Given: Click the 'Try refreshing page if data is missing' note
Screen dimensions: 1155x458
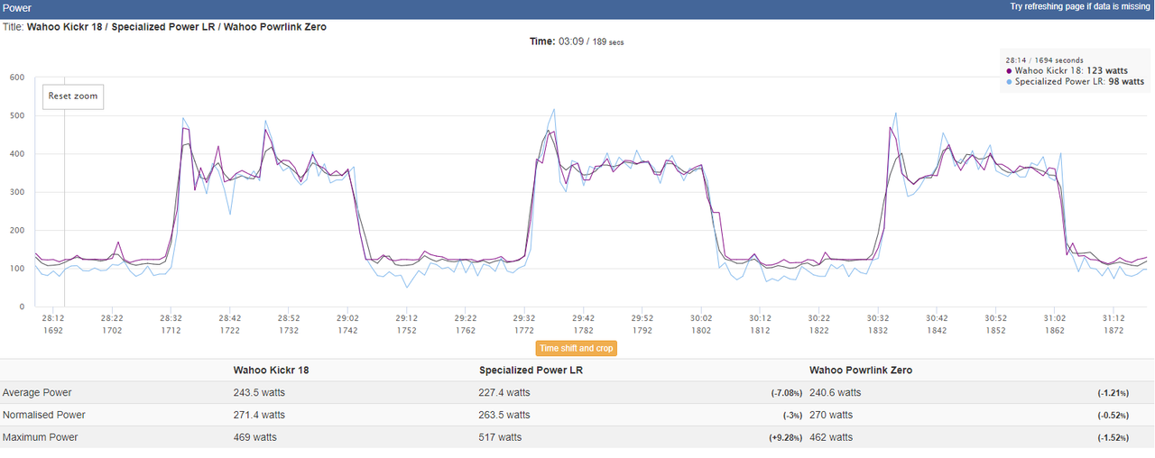Looking at the screenshot, I should point(1080,6).
